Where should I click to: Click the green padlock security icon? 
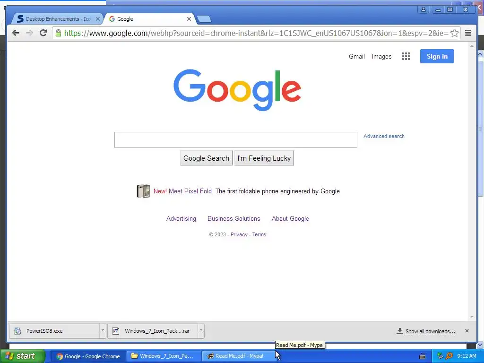coord(58,33)
